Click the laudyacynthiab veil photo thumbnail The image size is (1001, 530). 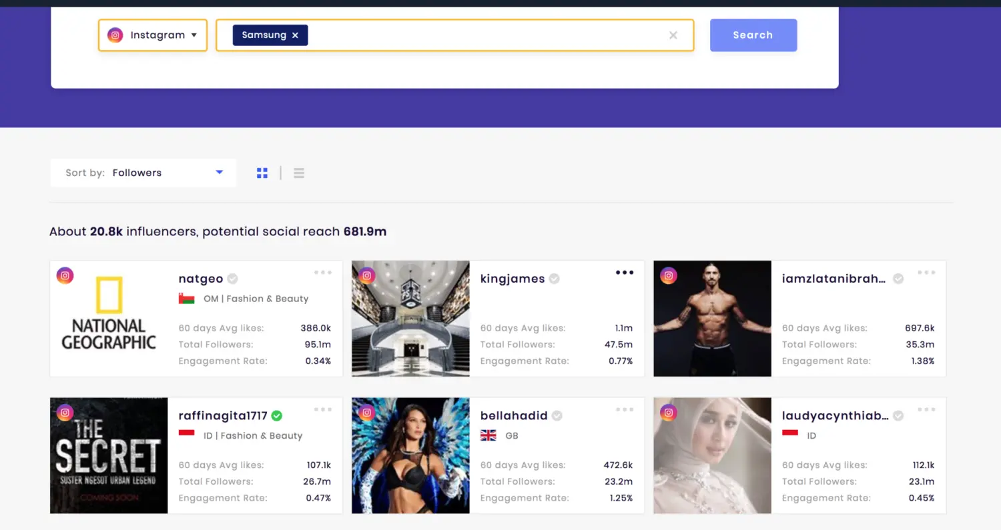[x=712, y=456]
